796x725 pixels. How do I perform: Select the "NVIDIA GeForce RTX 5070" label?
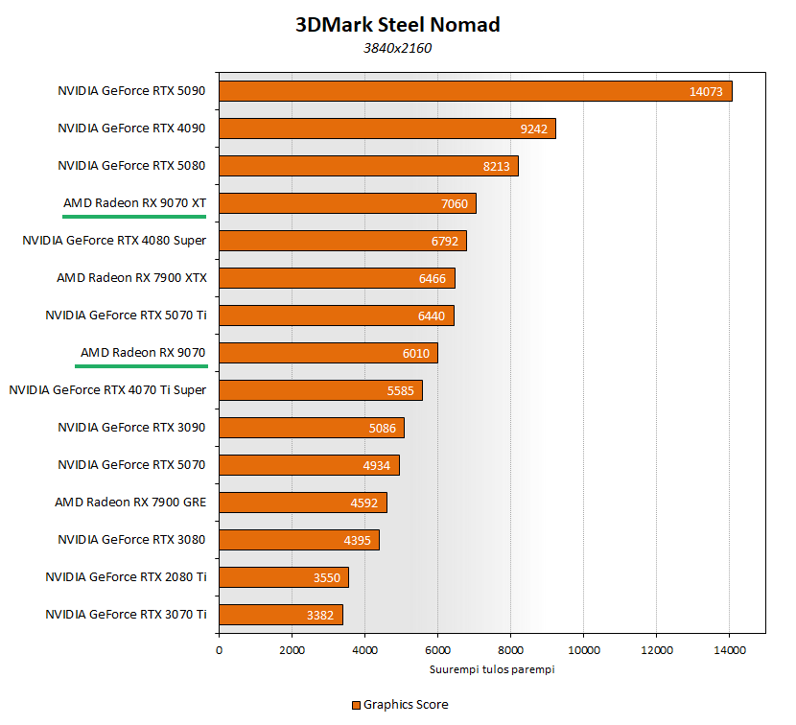click(x=131, y=465)
